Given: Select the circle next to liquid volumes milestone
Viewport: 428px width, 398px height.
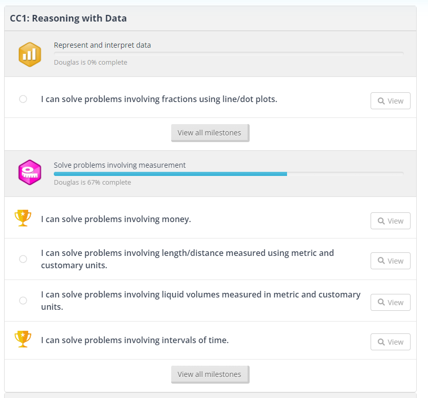Looking at the screenshot, I should 23,301.
